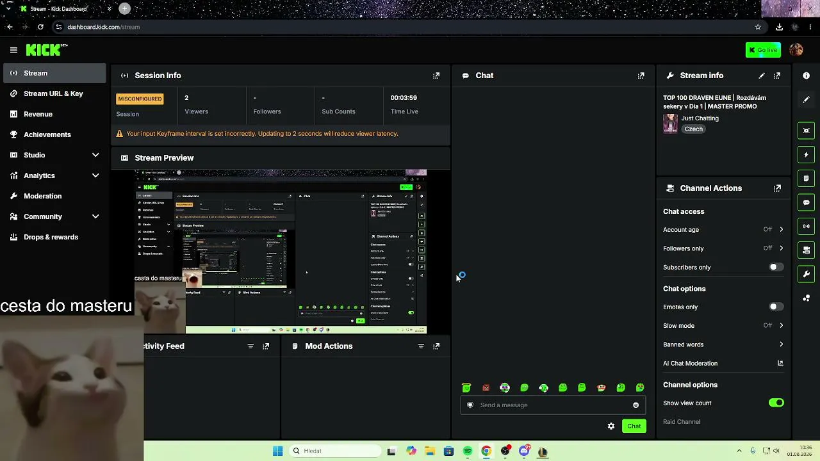The image size is (820, 461).
Task: Open the Revenue page
Action: 54,114
